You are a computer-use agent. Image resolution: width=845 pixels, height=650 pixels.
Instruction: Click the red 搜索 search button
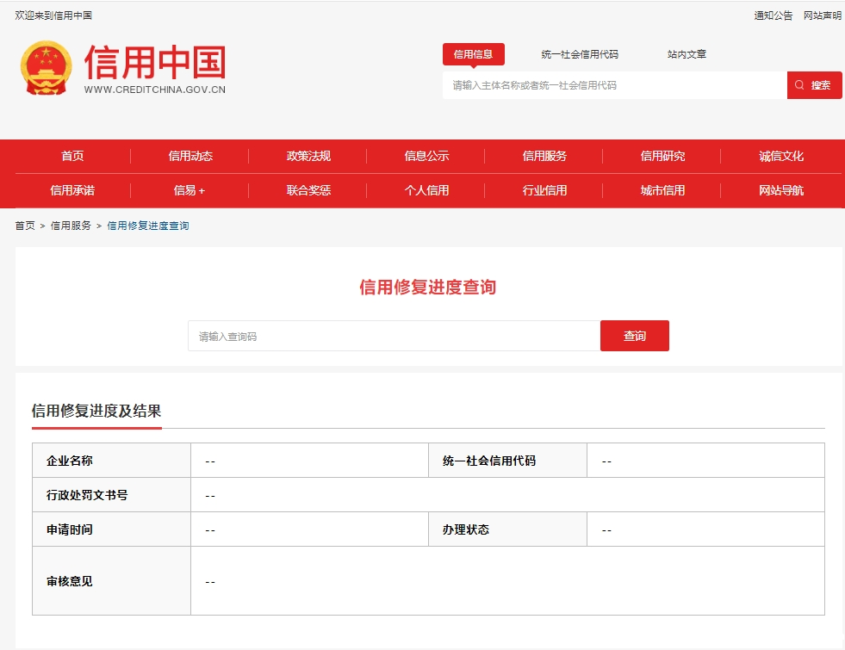[x=814, y=85]
